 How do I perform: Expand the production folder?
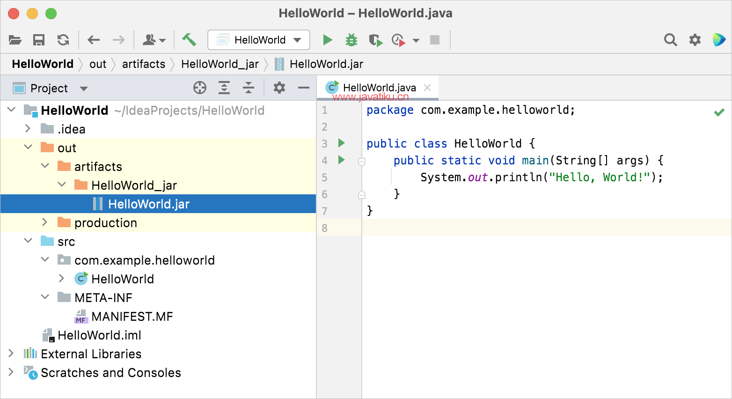[x=44, y=222]
